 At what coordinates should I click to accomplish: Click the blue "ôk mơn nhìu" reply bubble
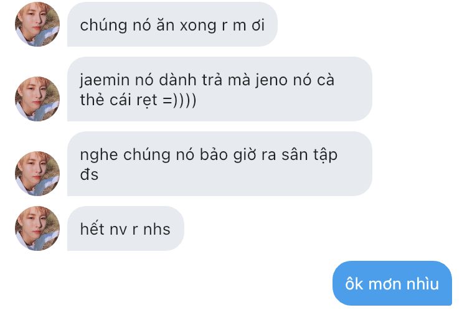(392, 283)
